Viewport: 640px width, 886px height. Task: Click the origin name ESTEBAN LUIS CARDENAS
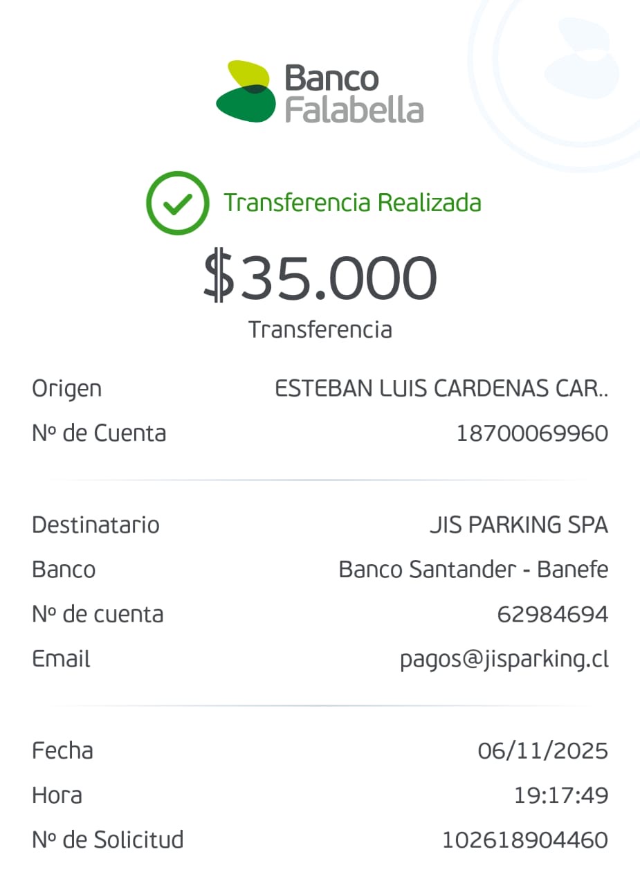pos(441,389)
